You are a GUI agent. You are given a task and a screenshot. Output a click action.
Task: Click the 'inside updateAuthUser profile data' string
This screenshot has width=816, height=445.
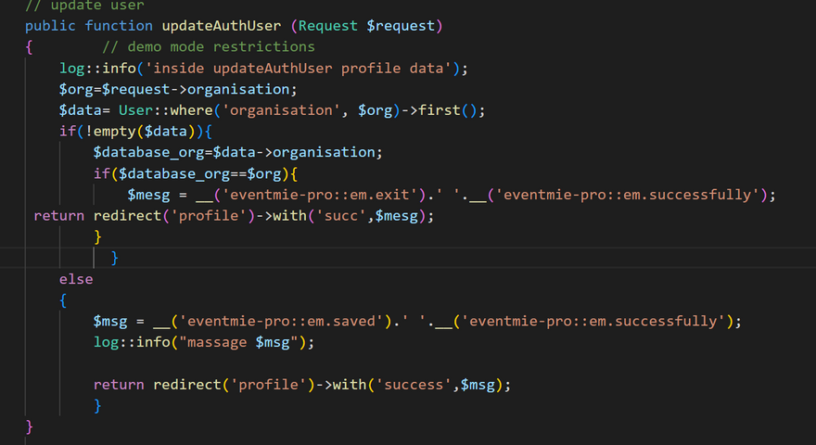[x=300, y=68]
